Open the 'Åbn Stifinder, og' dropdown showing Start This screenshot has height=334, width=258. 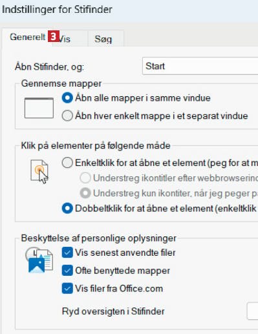[200, 66]
